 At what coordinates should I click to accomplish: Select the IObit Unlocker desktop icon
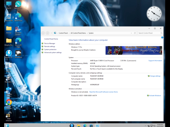coord(9,117)
